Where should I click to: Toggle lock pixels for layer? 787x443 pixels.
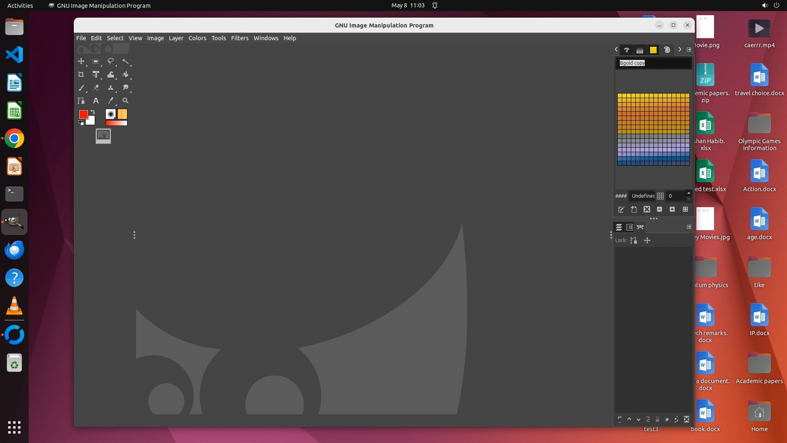tap(634, 240)
